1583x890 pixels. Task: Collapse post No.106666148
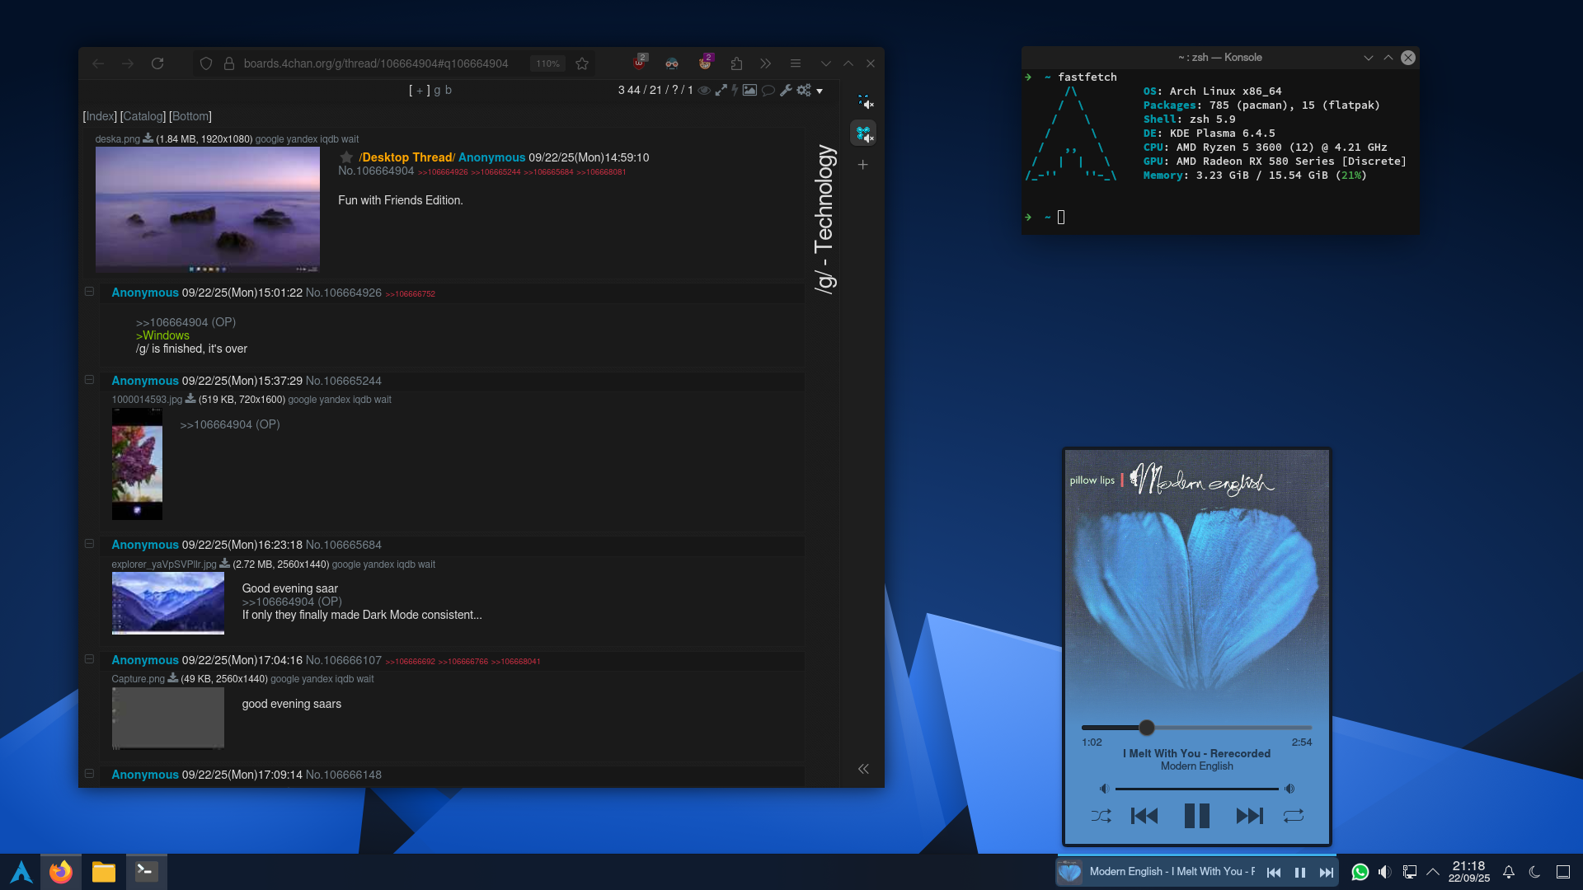[89, 774]
